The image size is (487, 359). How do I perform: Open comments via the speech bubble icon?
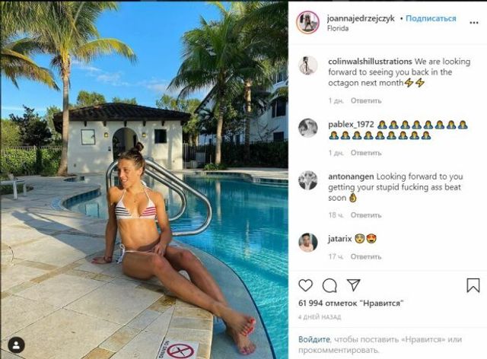tap(329, 285)
